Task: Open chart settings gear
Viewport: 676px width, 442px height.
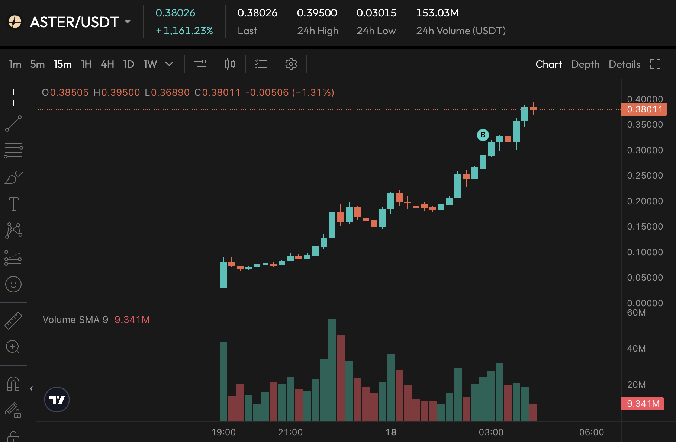Action: point(291,64)
